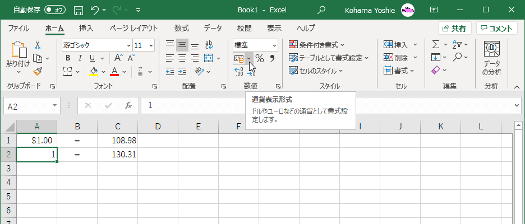Apply percent style to the cell
The width and height of the screenshot is (525, 224).
(260, 58)
